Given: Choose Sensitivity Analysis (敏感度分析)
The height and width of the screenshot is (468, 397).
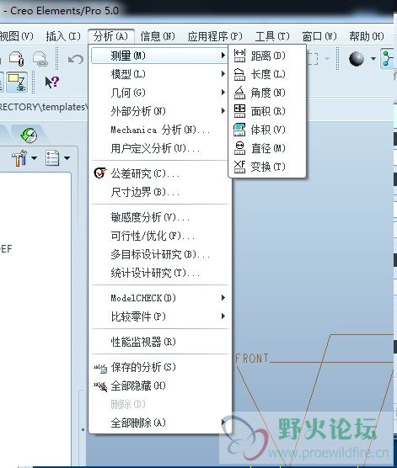Looking at the screenshot, I should point(160,217).
